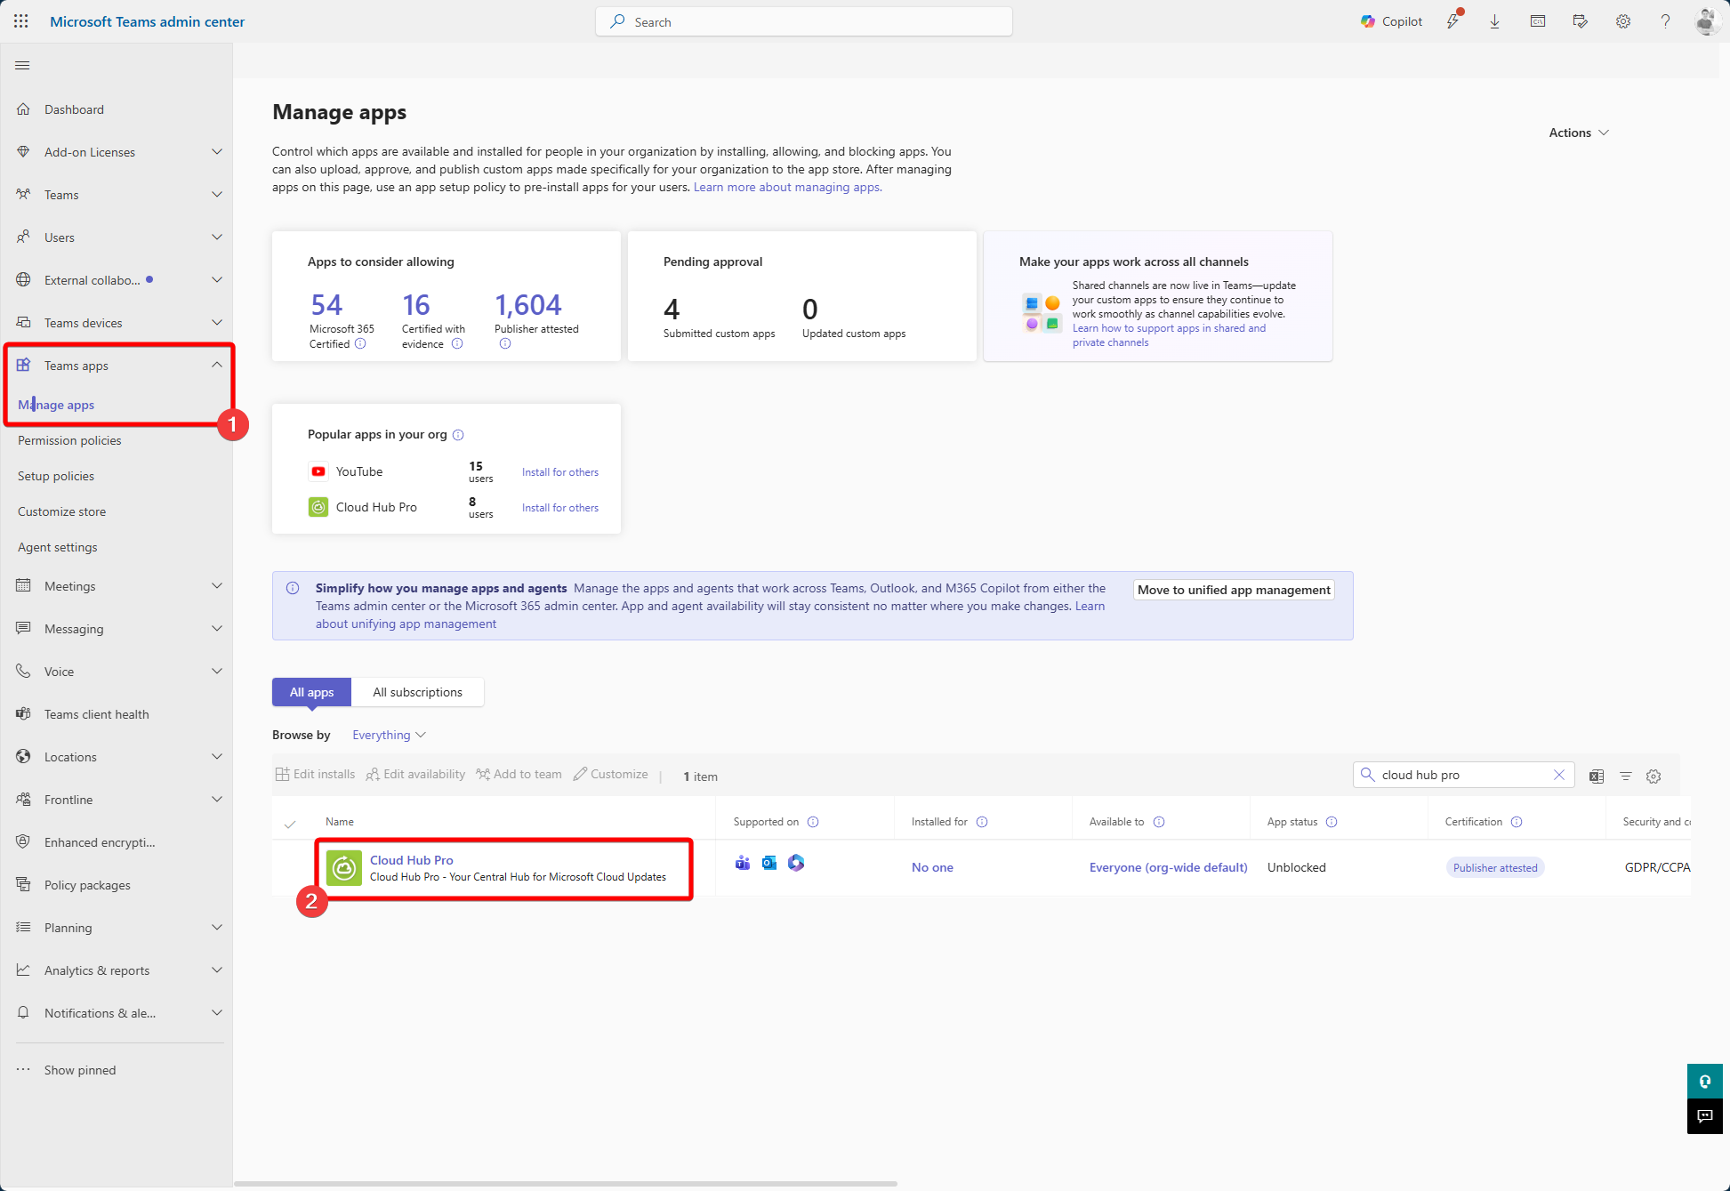Open the app launcher waffle icon

[x=21, y=21]
